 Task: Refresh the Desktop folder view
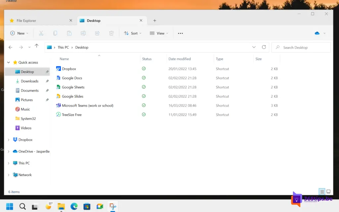point(264,47)
